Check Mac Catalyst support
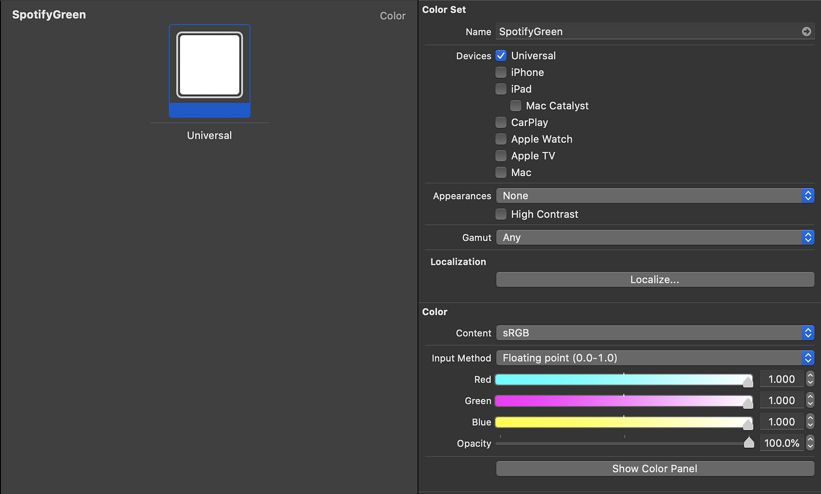Image resolution: width=821 pixels, height=494 pixels. pyautogui.click(x=515, y=105)
